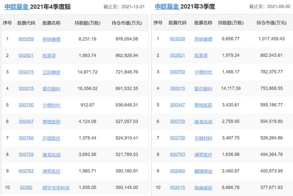293x196 pixels.
Task: Select the 526,264.66 market value cell
Action: tap(271, 138)
